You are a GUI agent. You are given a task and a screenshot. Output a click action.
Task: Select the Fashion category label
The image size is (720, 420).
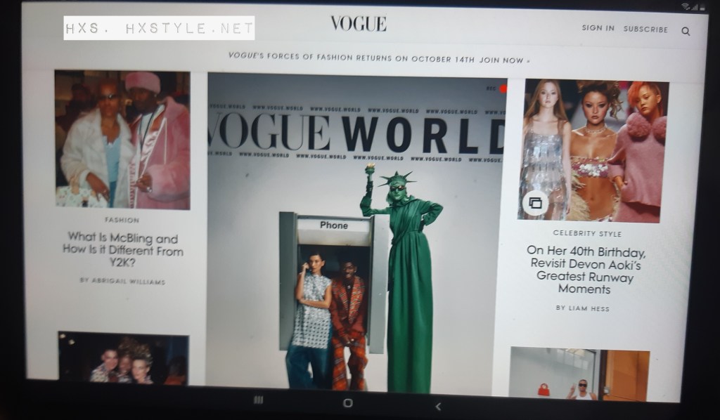click(122, 220)
